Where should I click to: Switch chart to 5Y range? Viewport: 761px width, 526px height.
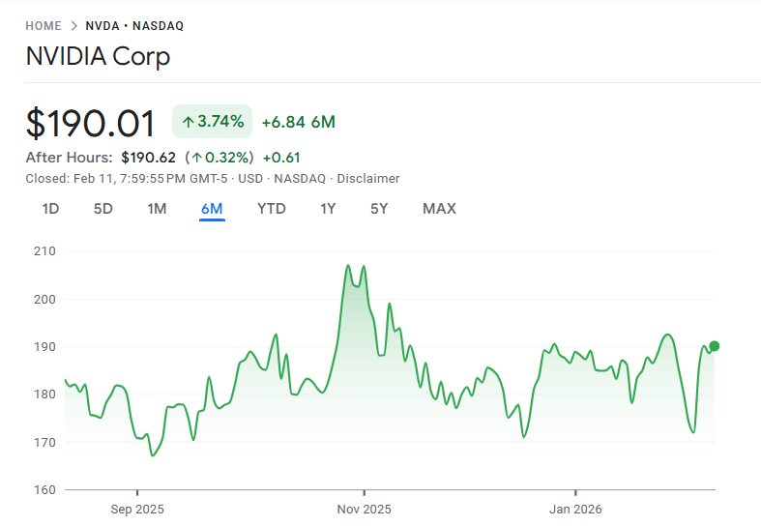(x=379, y=209)
